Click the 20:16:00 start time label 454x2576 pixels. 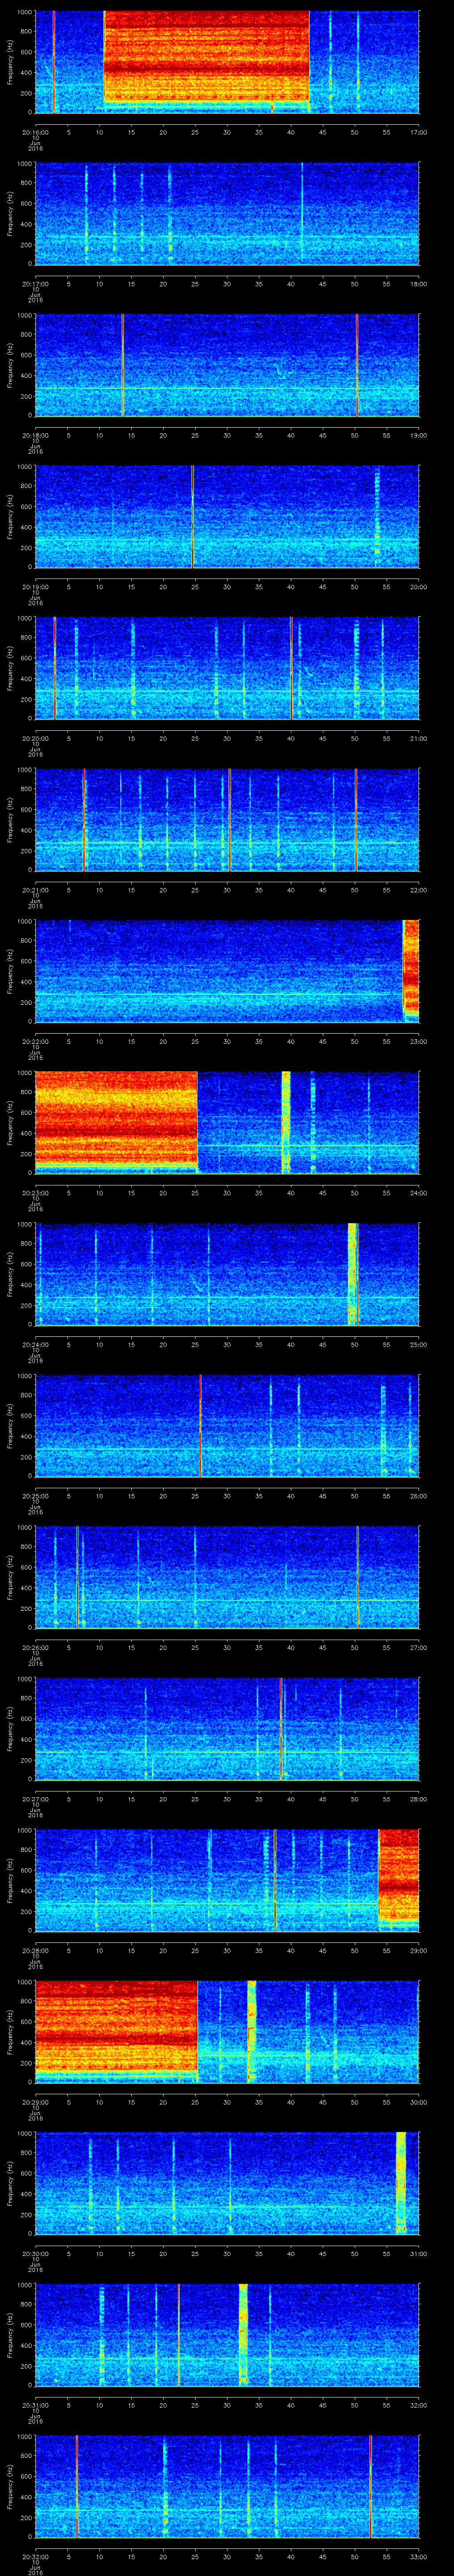pos(35,132)
